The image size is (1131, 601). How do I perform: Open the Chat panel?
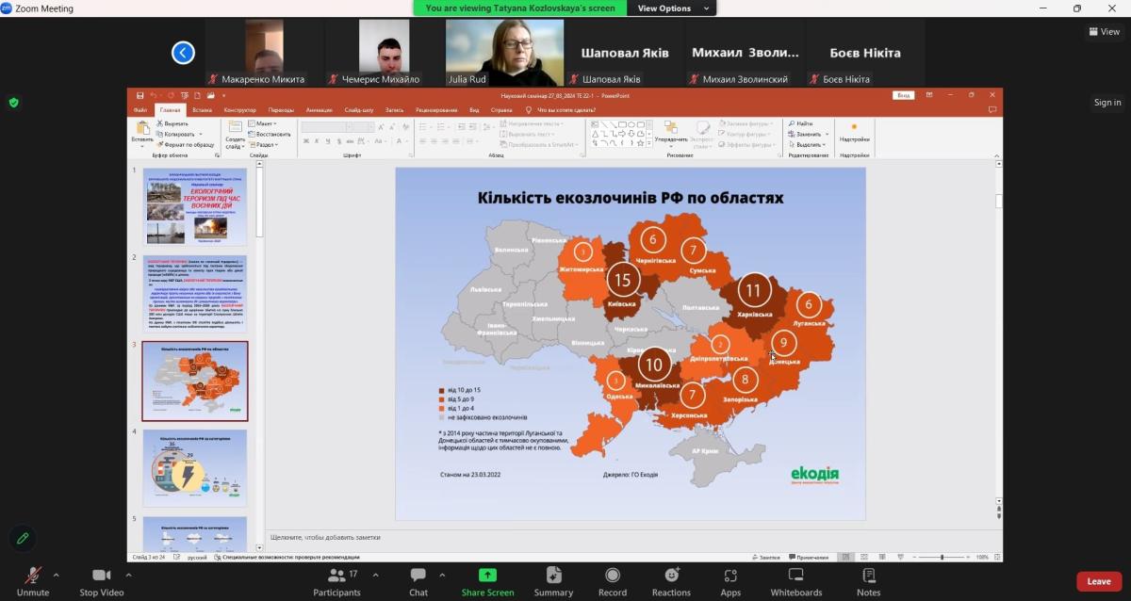click(x=418, y=576)
